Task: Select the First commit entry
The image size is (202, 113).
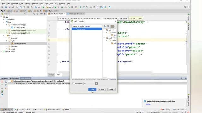Action: (x=86, y=29)
